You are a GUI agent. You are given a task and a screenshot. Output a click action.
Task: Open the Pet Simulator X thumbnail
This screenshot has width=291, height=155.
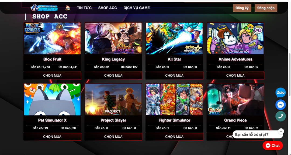click(x=52, y=100)
